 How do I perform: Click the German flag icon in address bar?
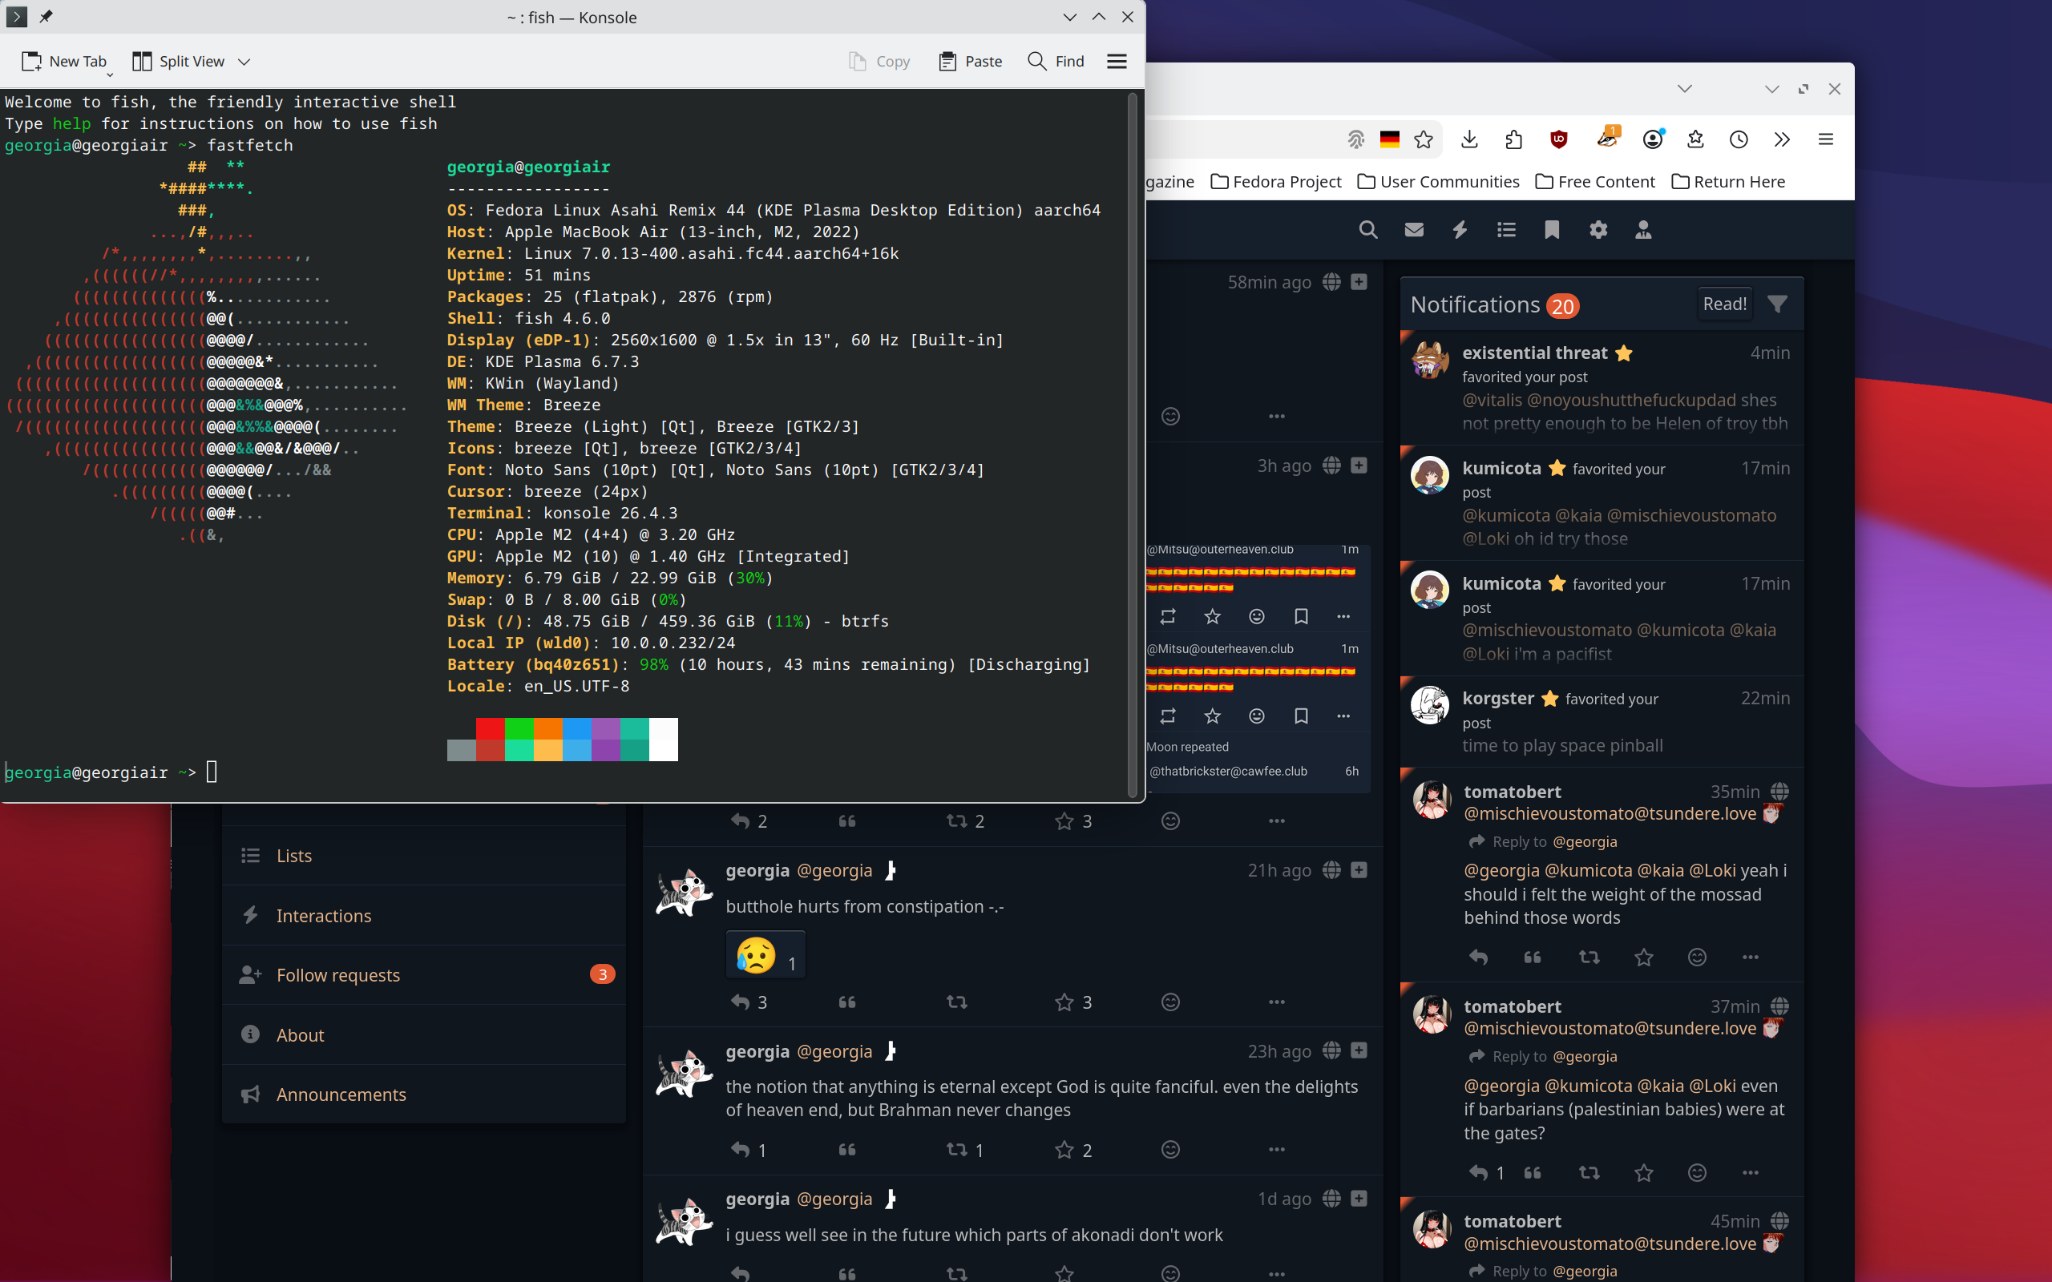(x=1390, y=139)
